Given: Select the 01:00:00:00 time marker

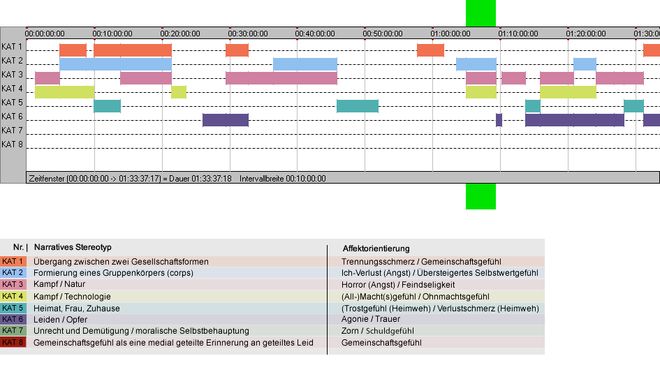Looking at the screenshot, I should [x=450, y=34].
